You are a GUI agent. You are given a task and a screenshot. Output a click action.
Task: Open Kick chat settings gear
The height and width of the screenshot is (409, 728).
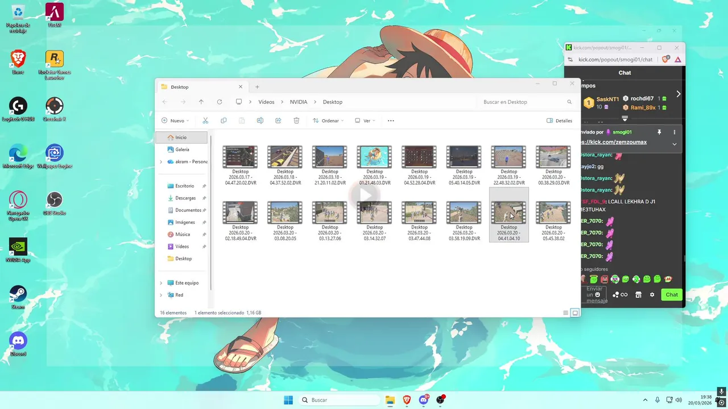pyautogui.click(x=652, y=295)
